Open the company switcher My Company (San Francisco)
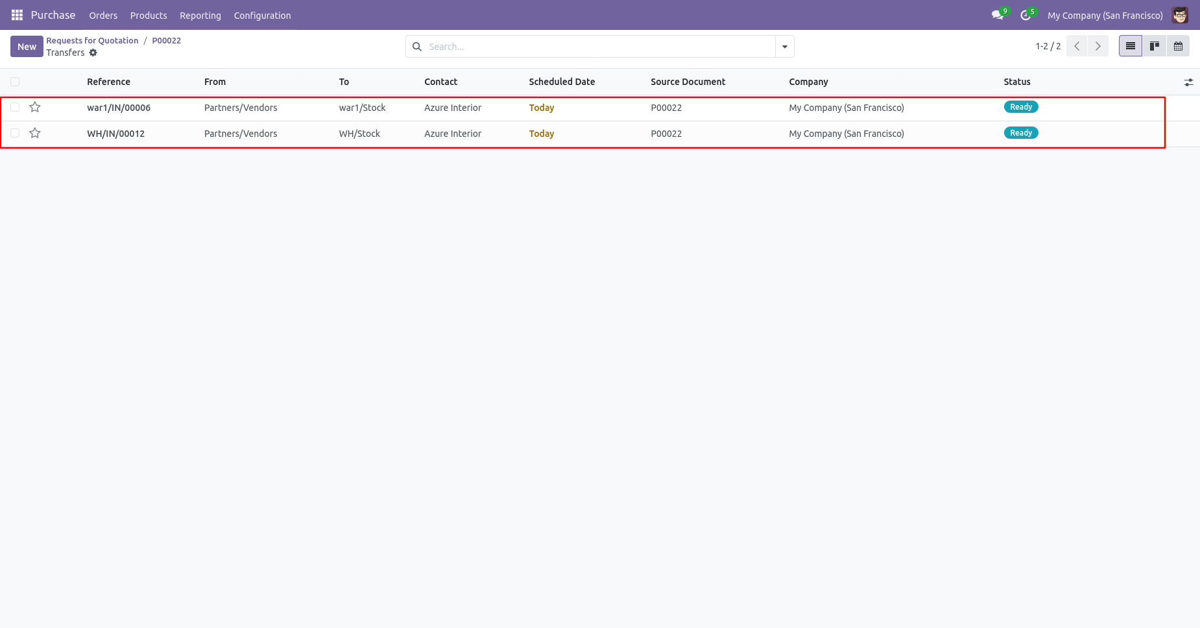The image size is (1200, 628). click(x=1105, y=16)
